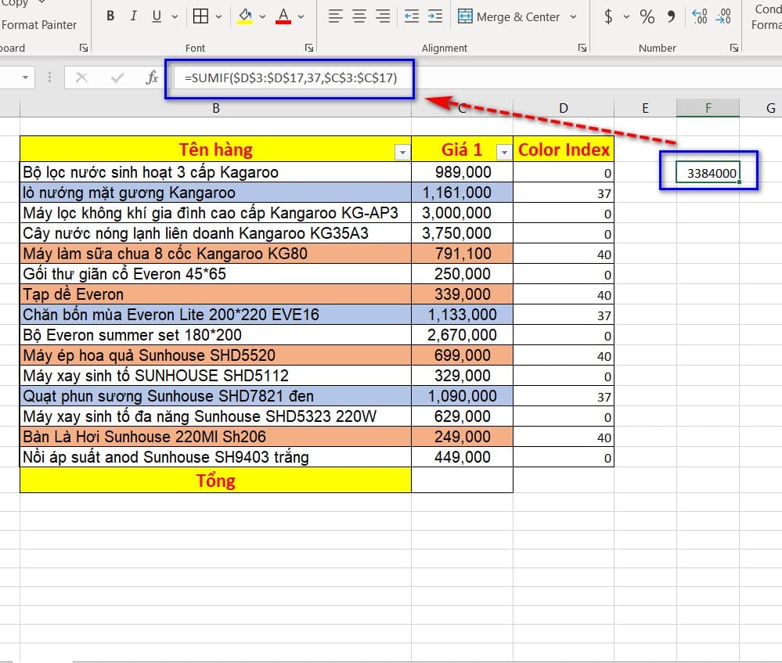Apply the yellow fill color
This screenshot has height=663, width=782.
point(245,16)
